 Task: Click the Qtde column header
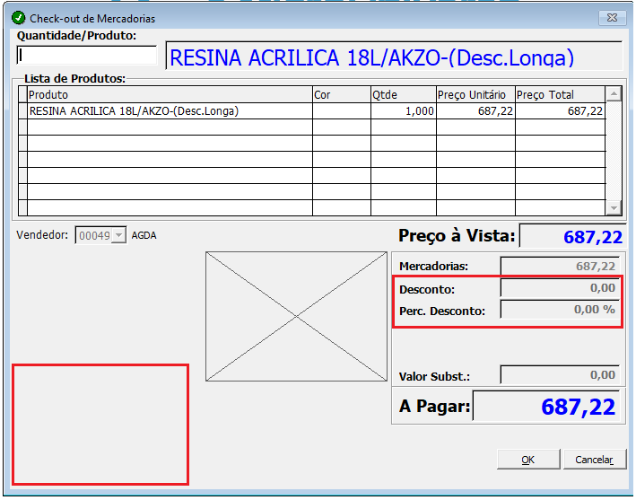(x=403, y=94)
